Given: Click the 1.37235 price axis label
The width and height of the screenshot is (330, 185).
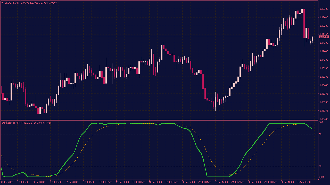Looking at the screenshot, I should pos(324,60).
